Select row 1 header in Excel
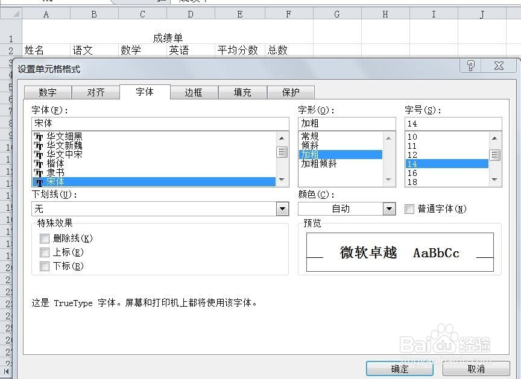 [11, 32]
